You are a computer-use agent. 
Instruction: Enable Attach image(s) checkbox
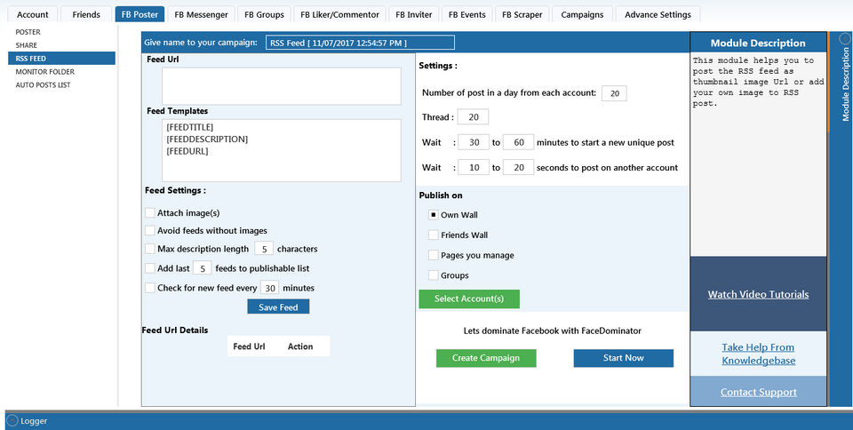tap(149, 212)
